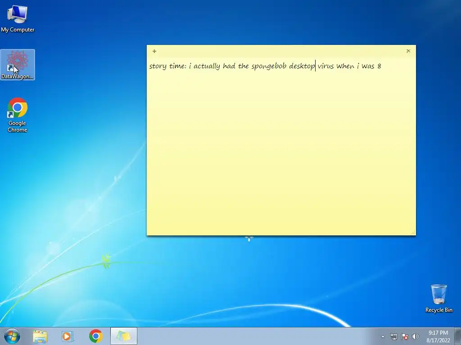461x345 pixels.
Task: Select the Google Chrome desktop shortcut
Action: [x=18, y=115]
